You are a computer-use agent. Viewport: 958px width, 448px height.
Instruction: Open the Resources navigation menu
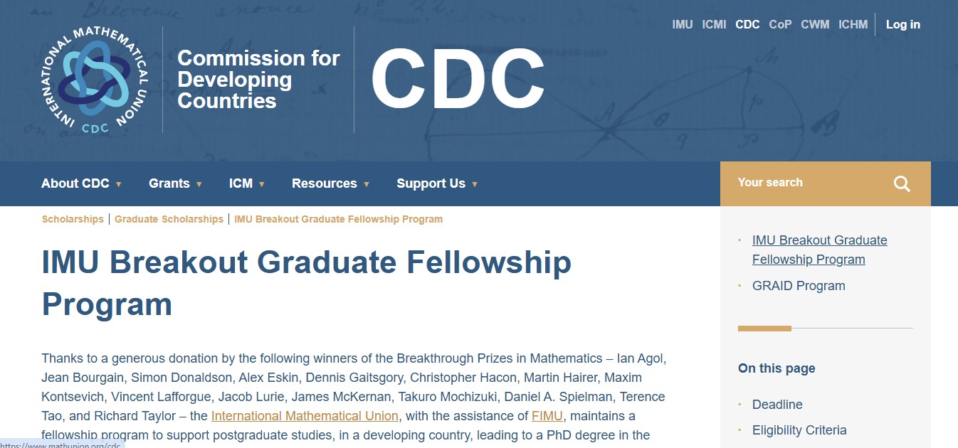pyautogui.click(x=325, y=183)
